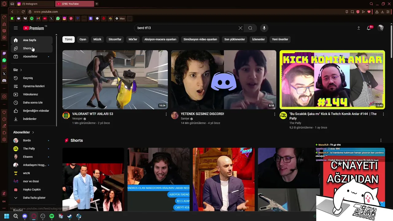The height and width of the screenshot is (221, 393).
Task: Open the notifications bell
Action: click(x=369, y=28)
